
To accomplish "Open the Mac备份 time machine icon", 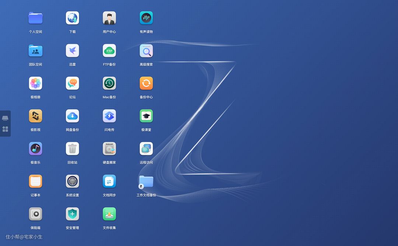I will pos(109,84).
